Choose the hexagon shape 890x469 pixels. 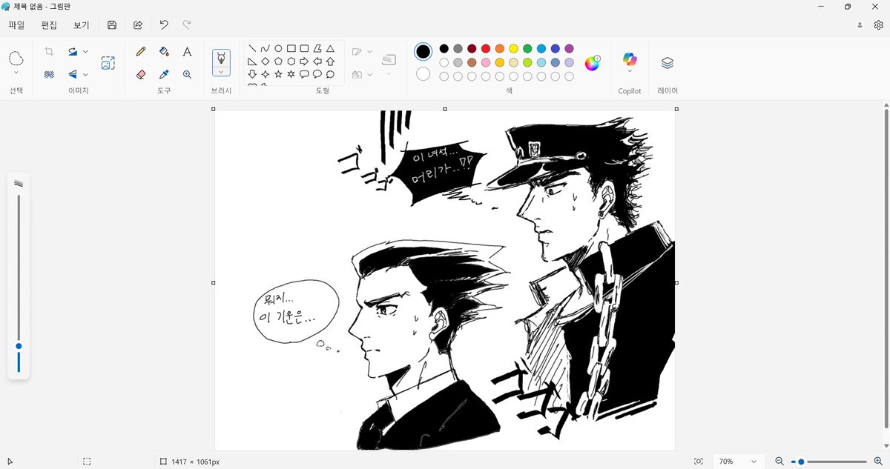click(291, 61)
